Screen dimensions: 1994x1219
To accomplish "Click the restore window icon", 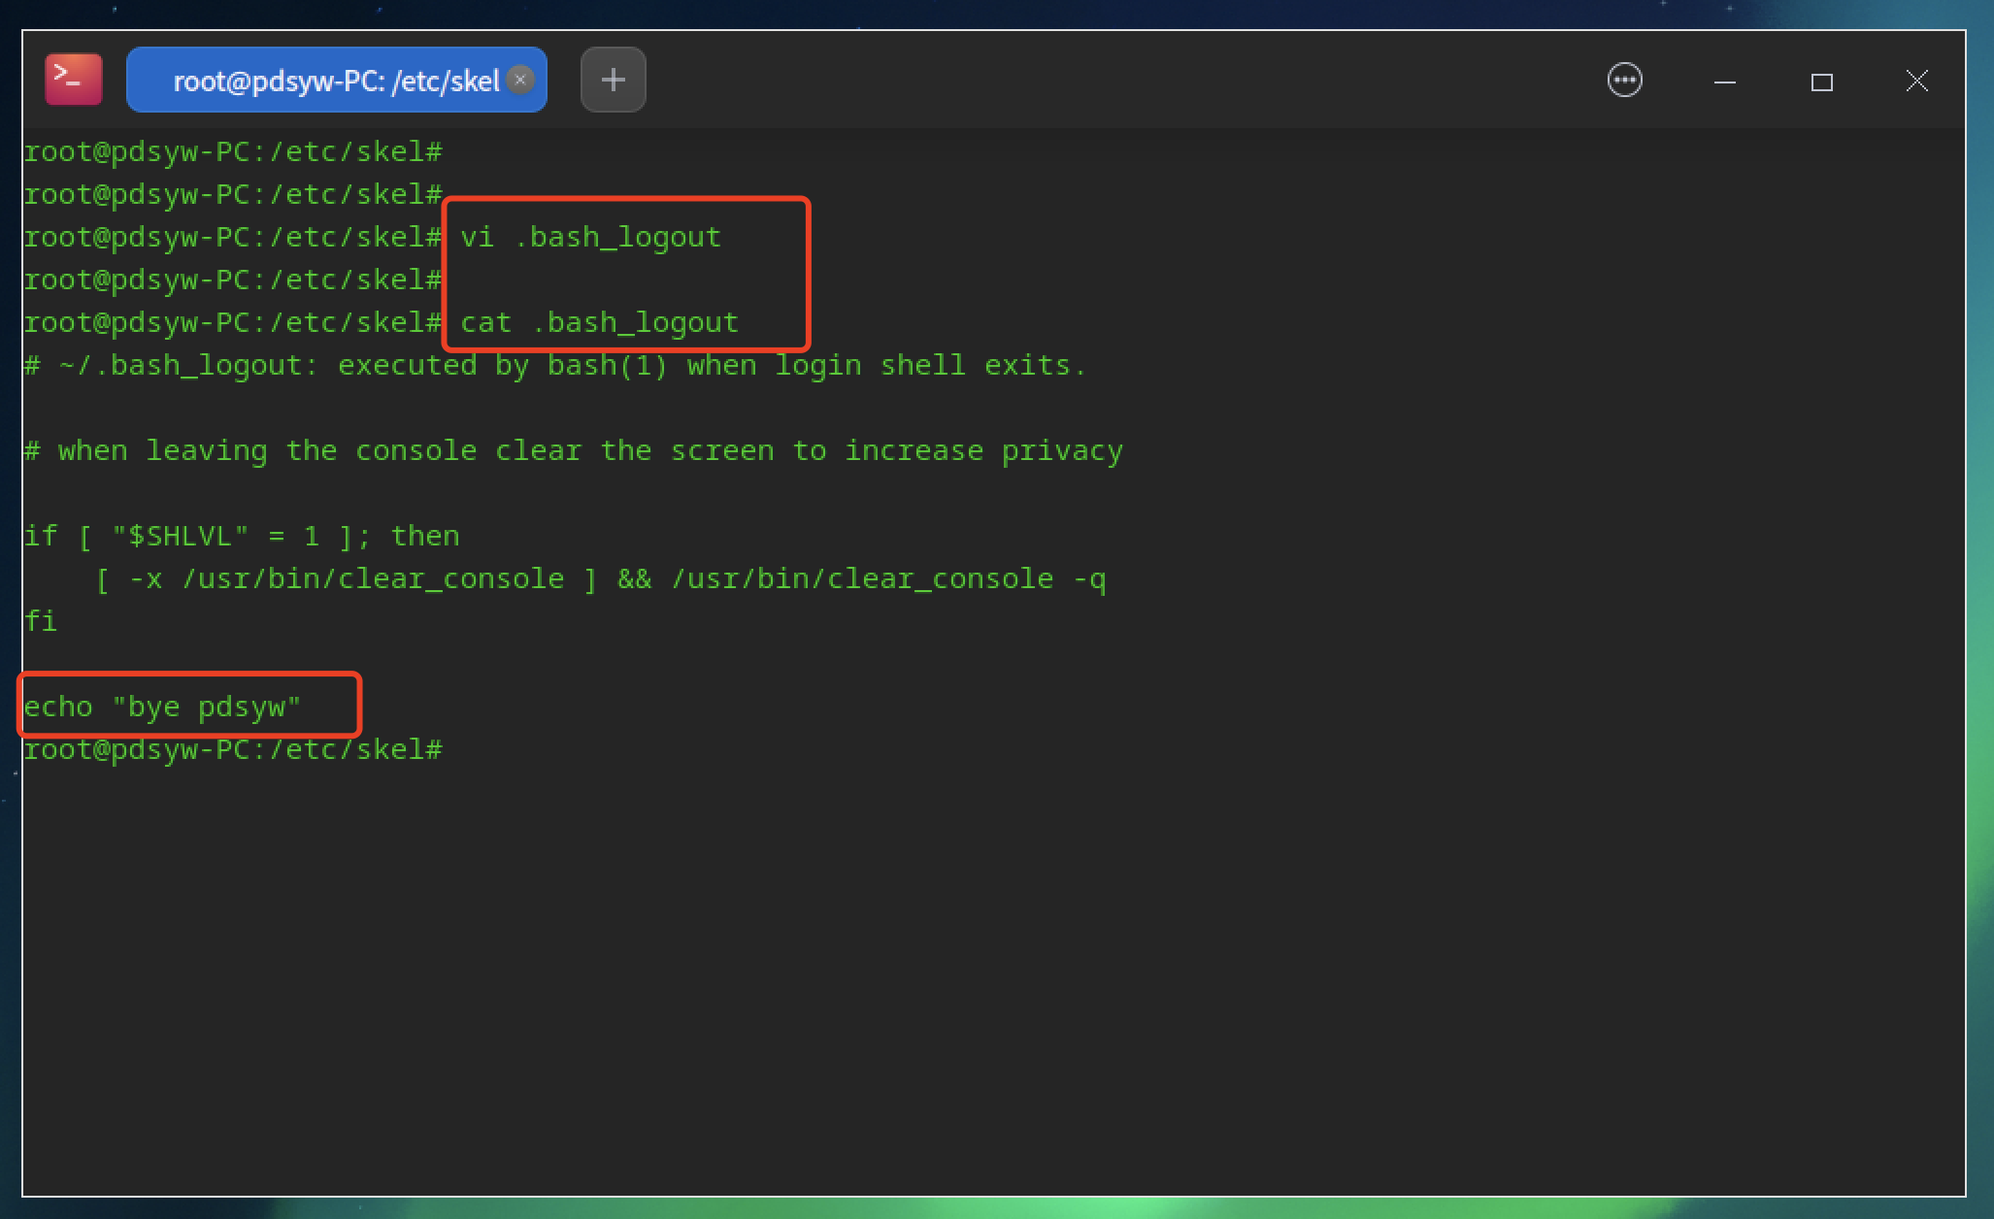I will coord(1821,82).
